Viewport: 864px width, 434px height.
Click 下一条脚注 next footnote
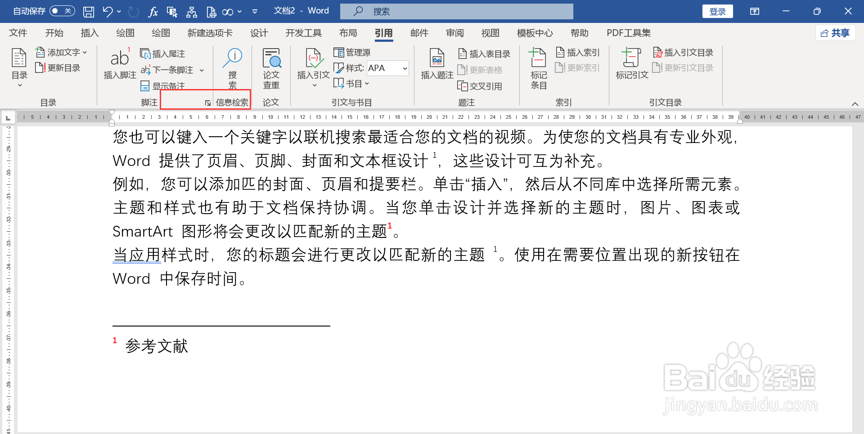point(167,70)
